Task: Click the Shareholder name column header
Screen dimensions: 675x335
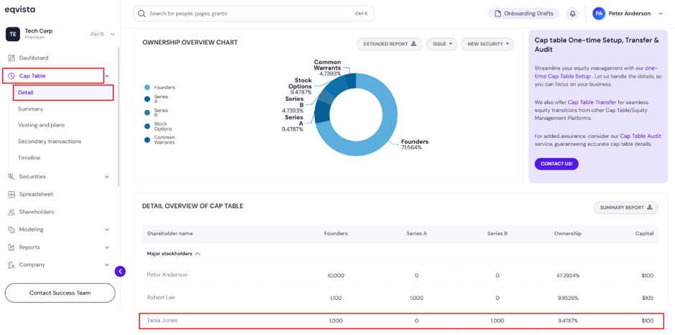Action: [x=170, y=234]
